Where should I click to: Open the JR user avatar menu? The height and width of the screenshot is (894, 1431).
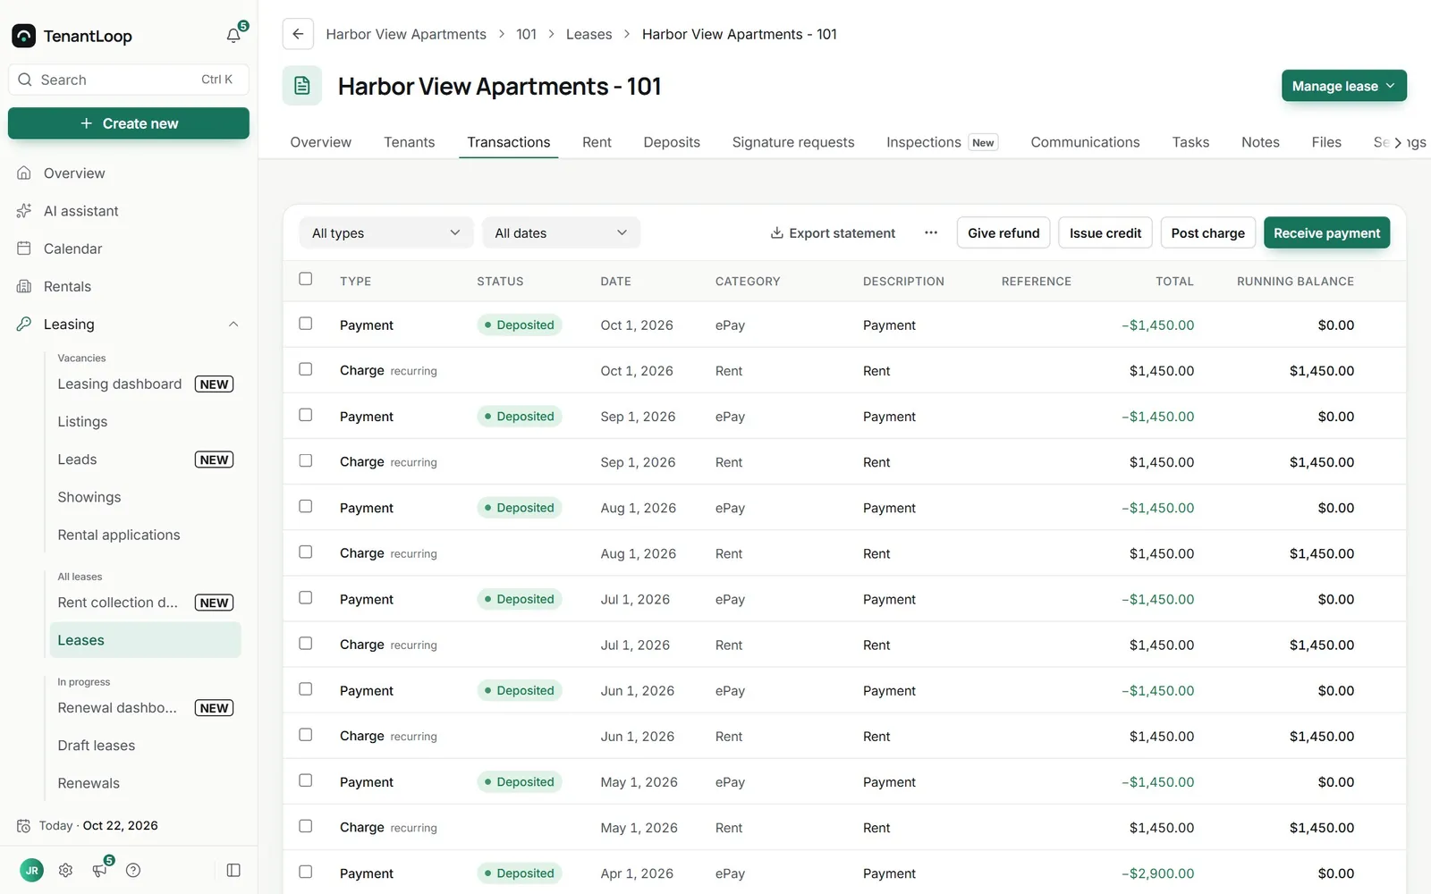click(x=31, y=870)
